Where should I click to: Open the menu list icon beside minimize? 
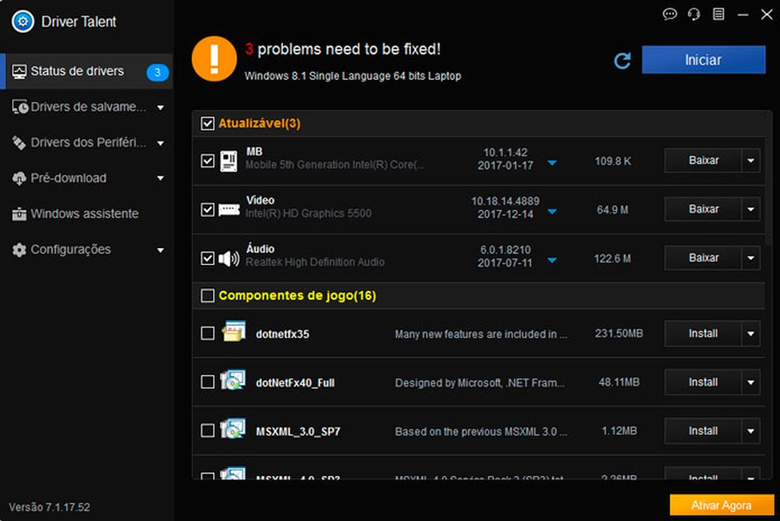[x=719, y=14]
